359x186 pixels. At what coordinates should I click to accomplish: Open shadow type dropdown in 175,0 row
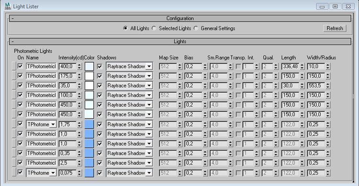[x=149, y=76]
